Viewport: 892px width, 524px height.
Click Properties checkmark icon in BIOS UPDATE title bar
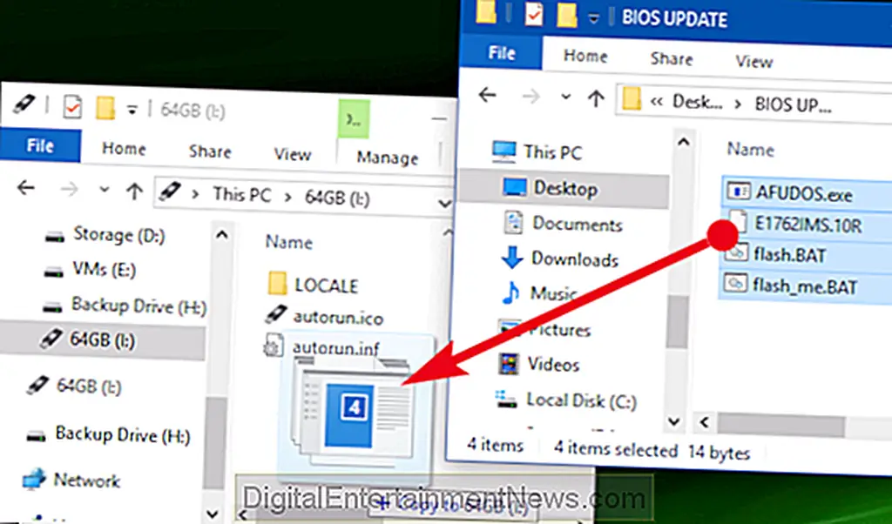[x=533, y=15]
